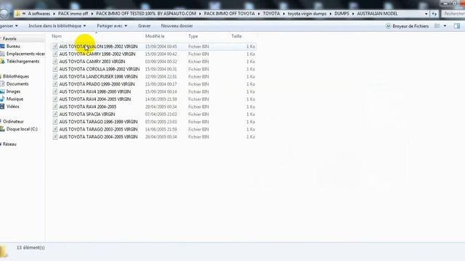465x261 pixels.
Task: Click the Vidéos library icon
Action: 2,107
